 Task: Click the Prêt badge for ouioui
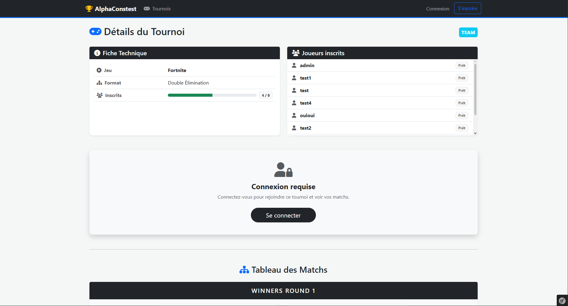(x=462, y=115)
